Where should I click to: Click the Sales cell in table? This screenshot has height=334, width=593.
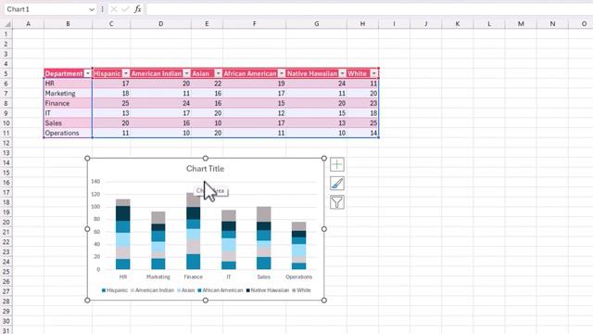click(68, 123)
